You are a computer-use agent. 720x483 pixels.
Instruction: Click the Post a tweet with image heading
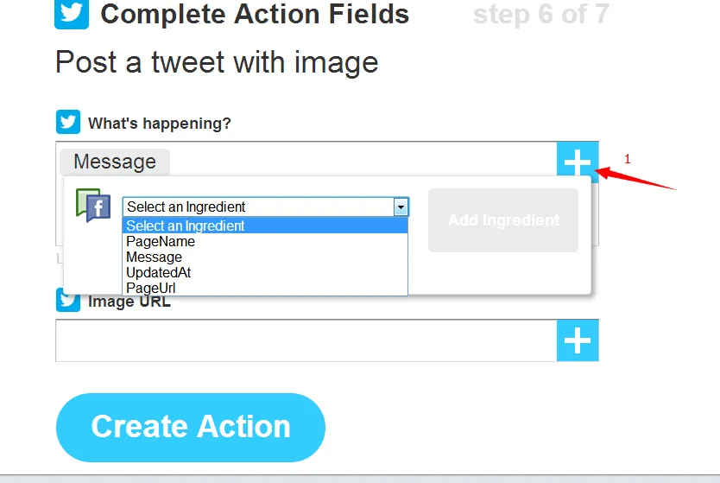pos(217,62)
